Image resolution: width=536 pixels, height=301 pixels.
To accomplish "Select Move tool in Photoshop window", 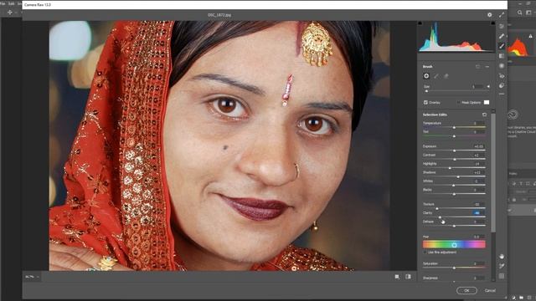I will pos(10,13).
